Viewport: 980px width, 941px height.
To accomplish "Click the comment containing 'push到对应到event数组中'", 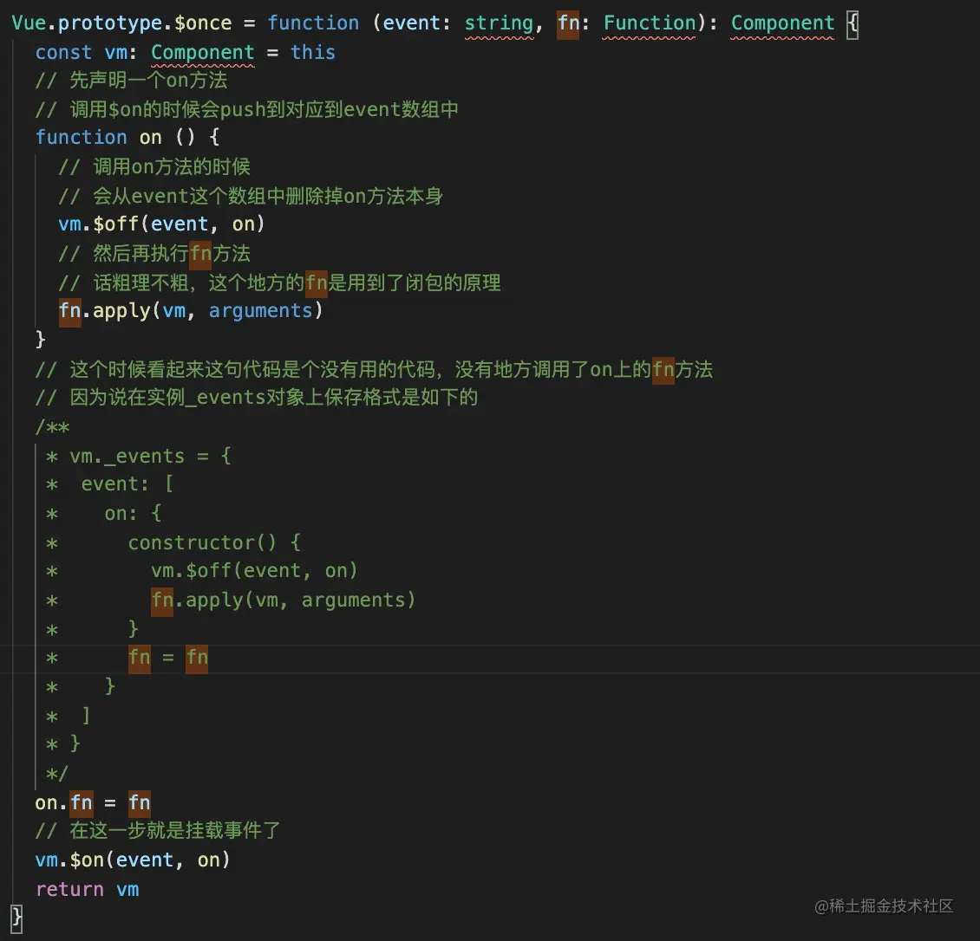I will pos(247,110).
